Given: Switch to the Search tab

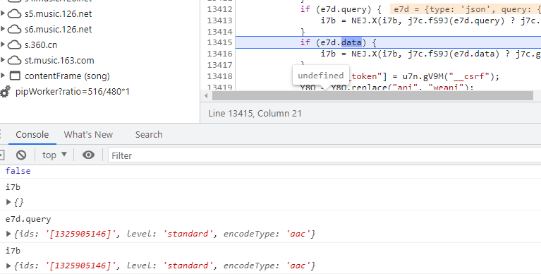Looking at the screenshot, I should click(x=149, y=134).
